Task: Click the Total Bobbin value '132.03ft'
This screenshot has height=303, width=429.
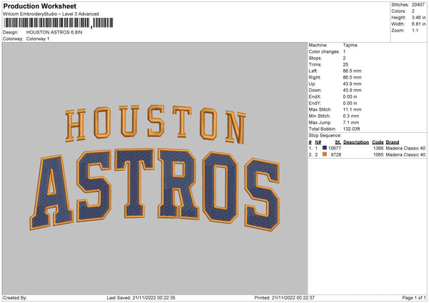Action: click(x=352, y=129)
